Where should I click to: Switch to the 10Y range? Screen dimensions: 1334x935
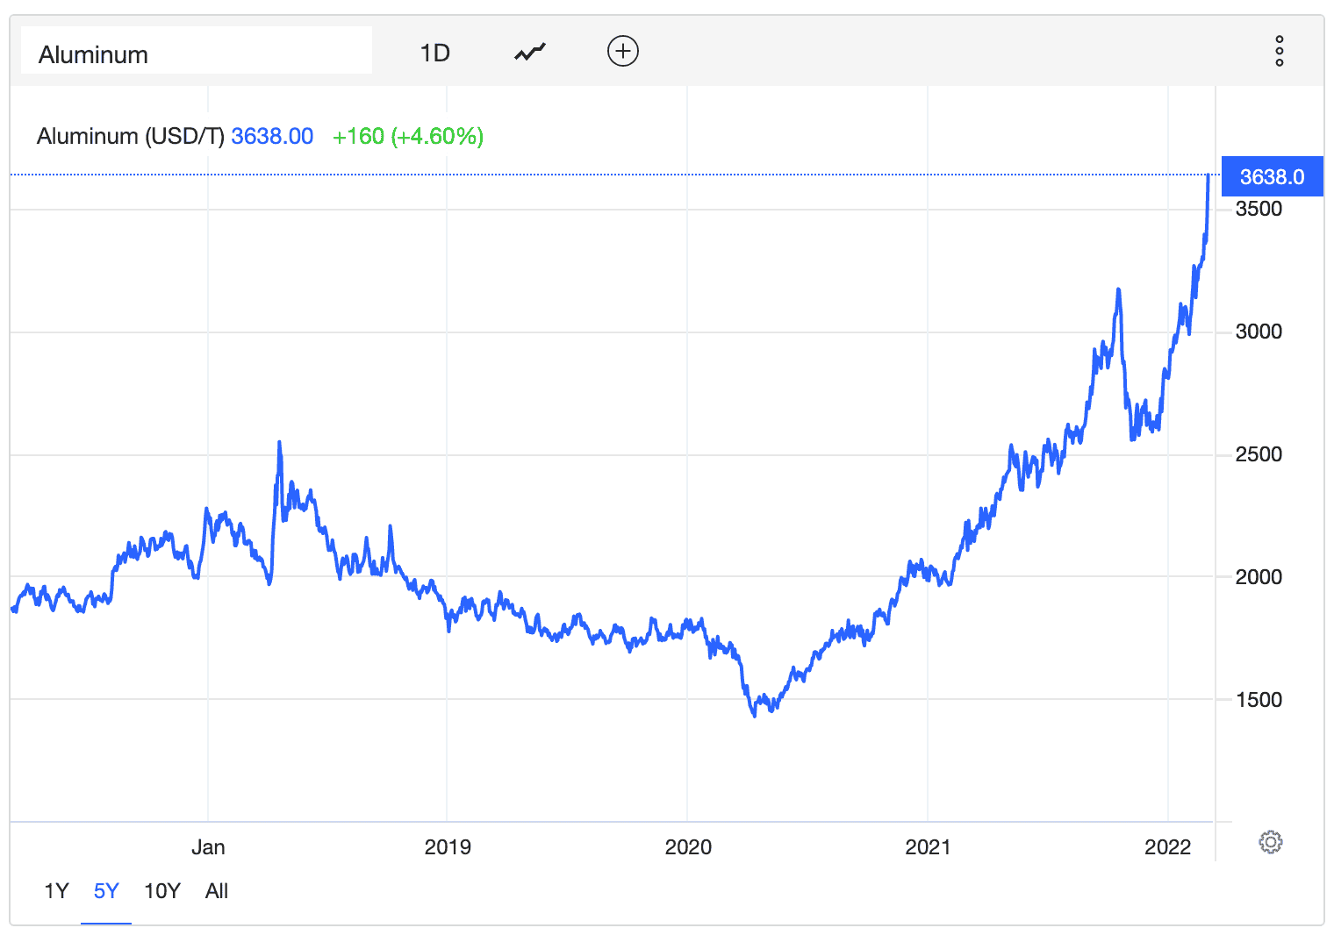tap(162, 891)
